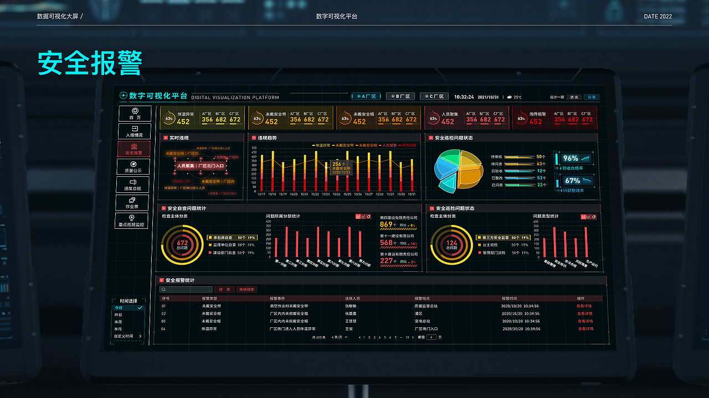This screenshot has width=709, height=398.
Task: Click the 67% 问题整改率 trend icon
Action: point(587,180)
